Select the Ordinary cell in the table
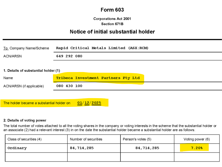 pos(17,148)
